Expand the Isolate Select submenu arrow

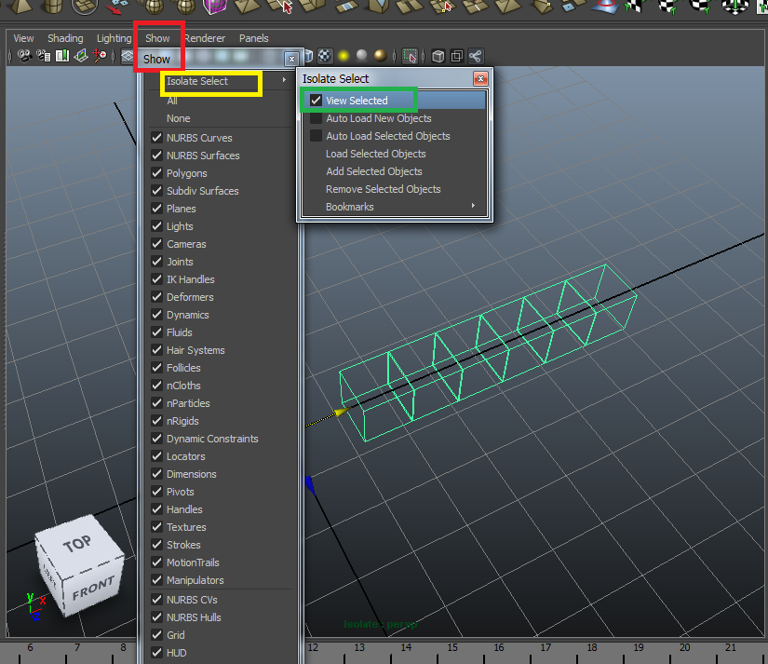[284, 81]
